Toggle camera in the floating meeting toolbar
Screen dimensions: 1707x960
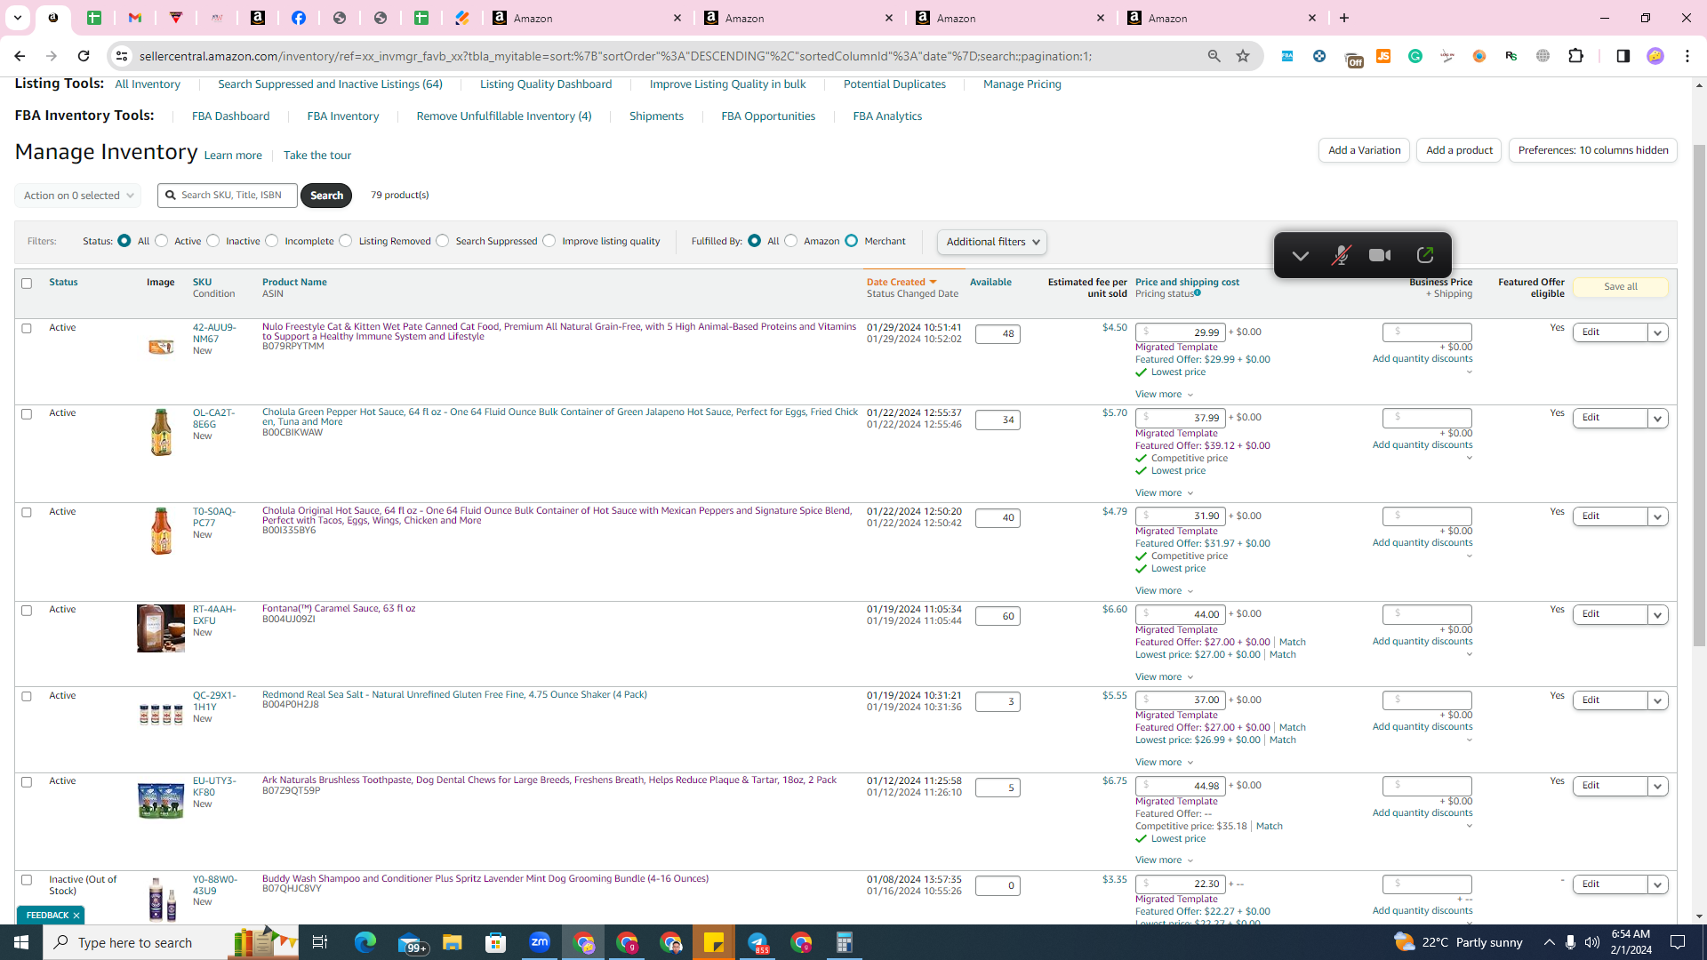click(x=1380, y=256)
